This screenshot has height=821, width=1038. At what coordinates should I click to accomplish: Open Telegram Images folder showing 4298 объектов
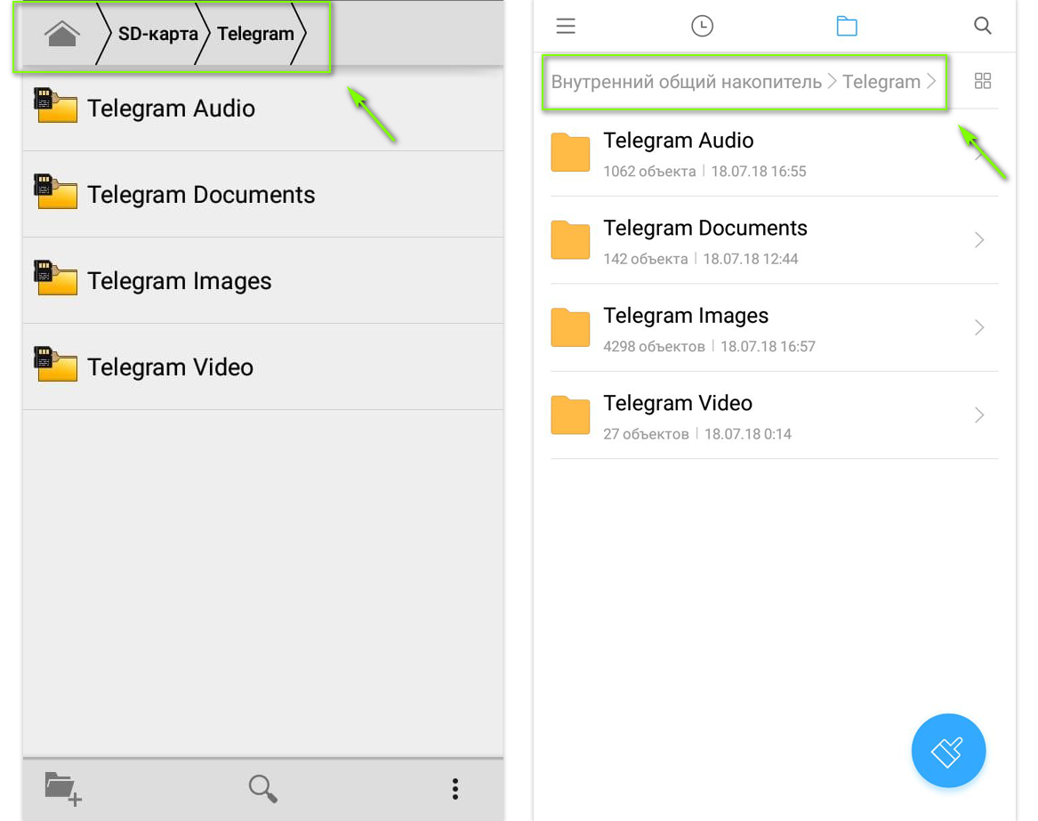coord(685,328)
